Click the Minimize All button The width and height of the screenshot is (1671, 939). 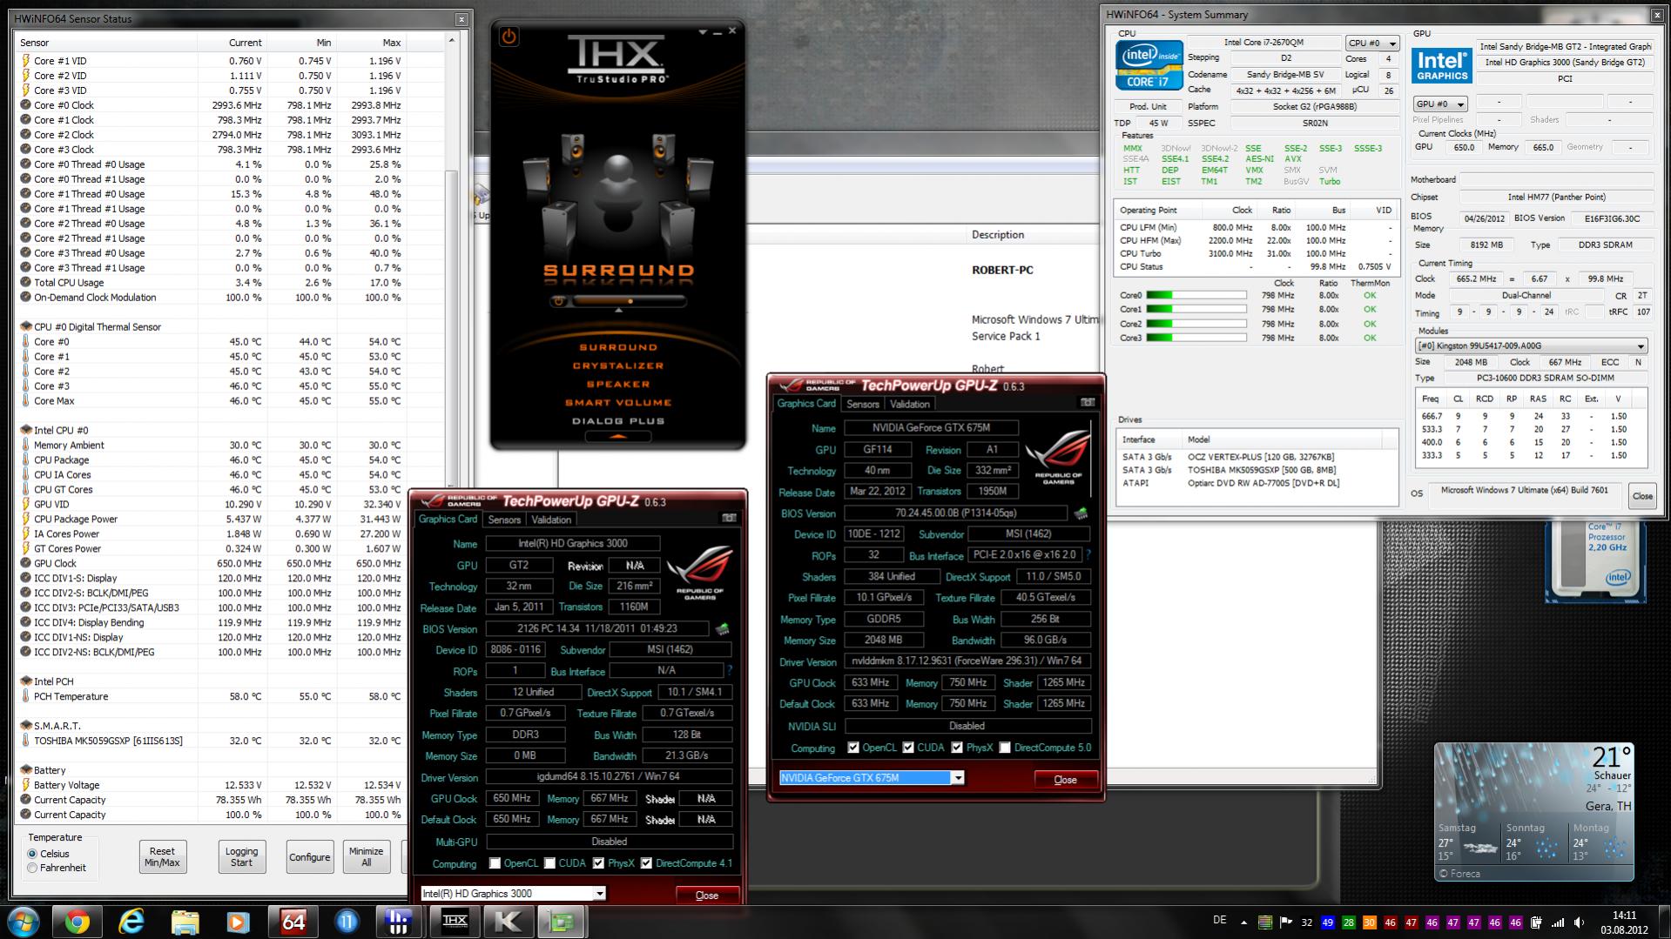(x=366, y=857)
